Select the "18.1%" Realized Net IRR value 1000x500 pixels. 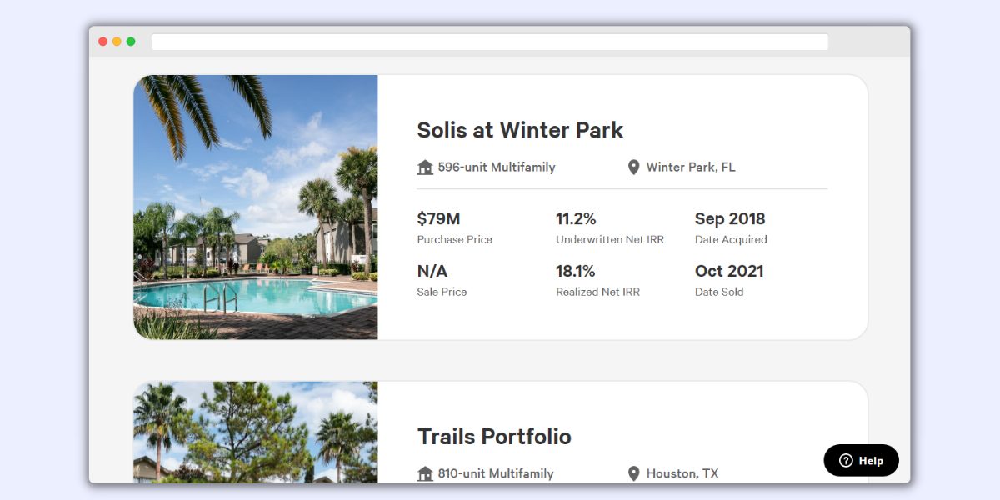coord(576,271)
